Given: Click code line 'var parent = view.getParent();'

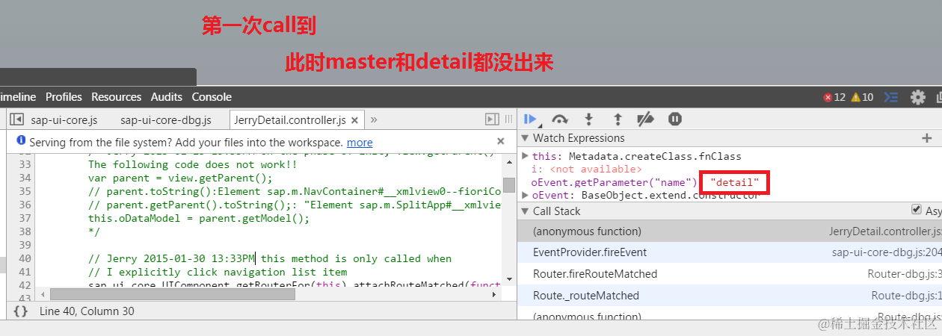Looking at the screenshot, I should (180, 178).
